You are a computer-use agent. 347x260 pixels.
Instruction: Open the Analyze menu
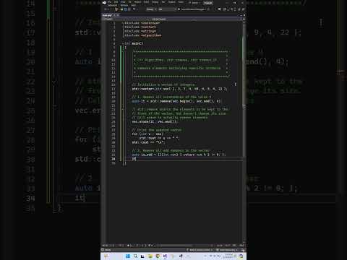[172, 2]
